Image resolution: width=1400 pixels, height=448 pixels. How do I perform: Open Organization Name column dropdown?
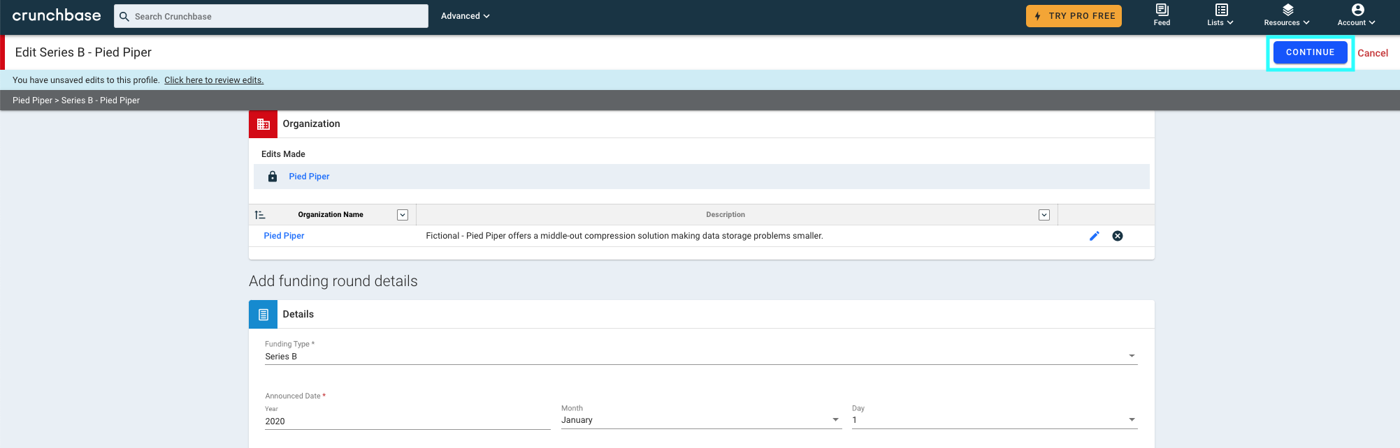(x=403, y=215)
